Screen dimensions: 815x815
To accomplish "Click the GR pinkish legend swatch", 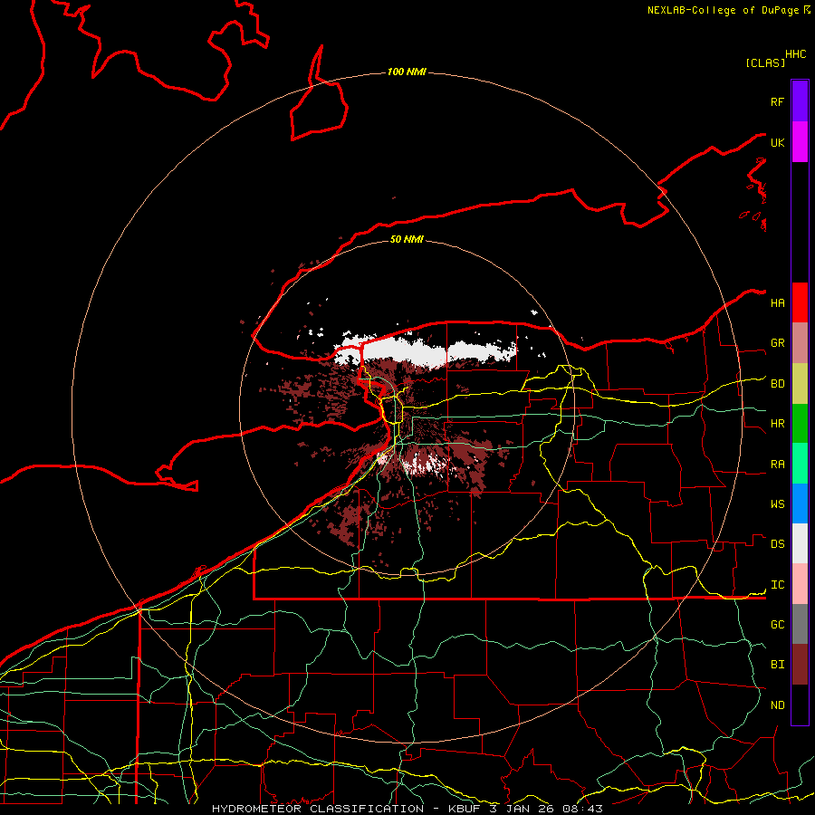I will [800, 342].
